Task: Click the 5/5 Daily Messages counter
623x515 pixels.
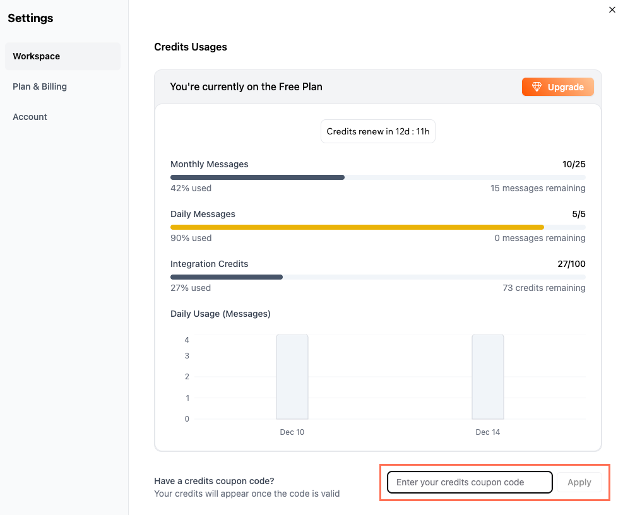Action: click(578, 214)
